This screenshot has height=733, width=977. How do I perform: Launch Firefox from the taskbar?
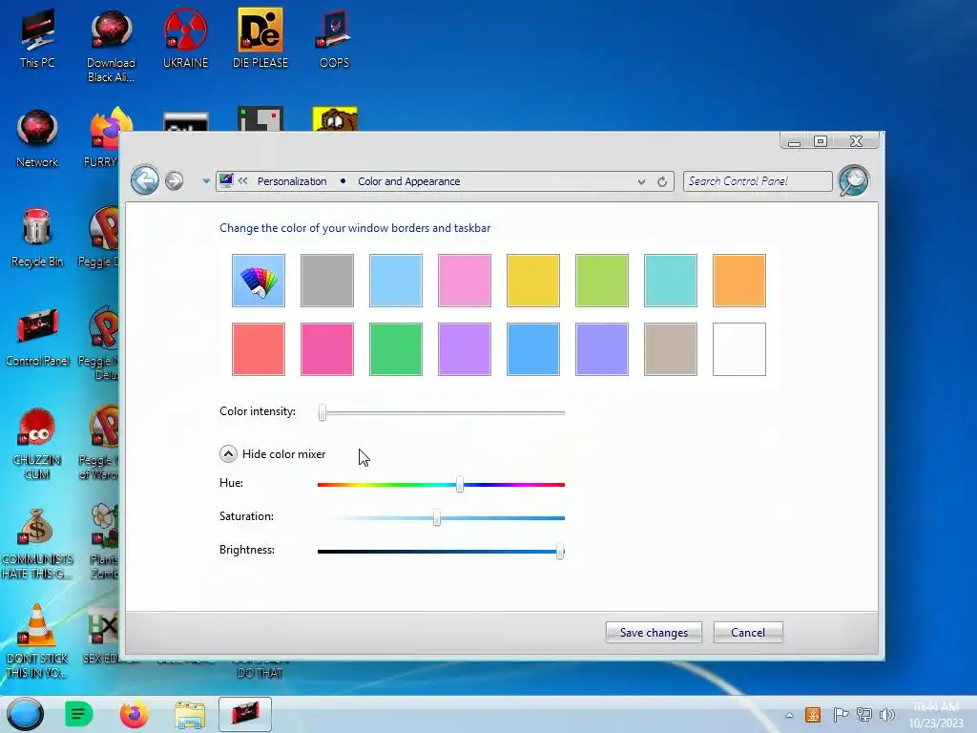point(134,714)
